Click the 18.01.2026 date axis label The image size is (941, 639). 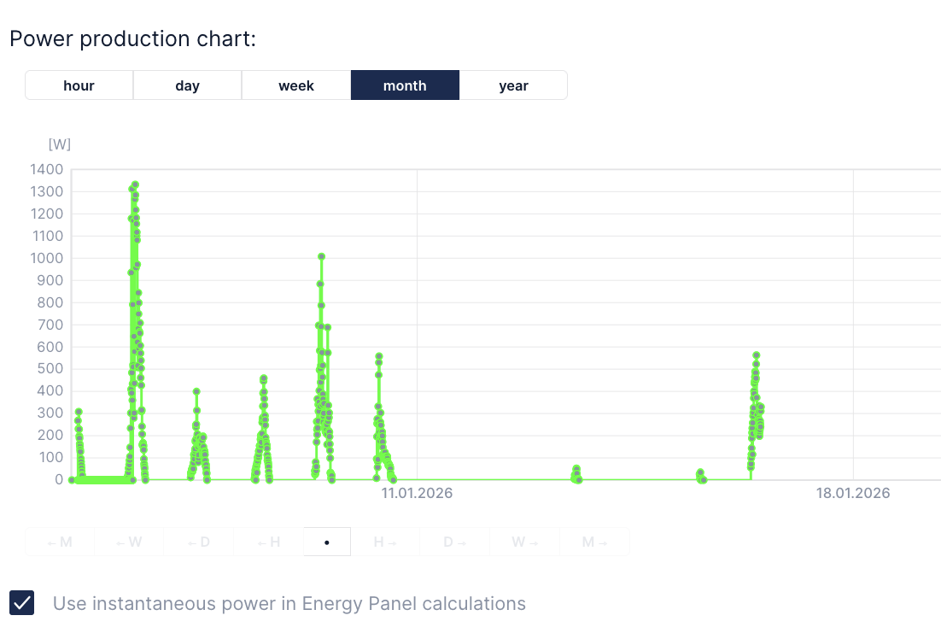coord(853,493)
